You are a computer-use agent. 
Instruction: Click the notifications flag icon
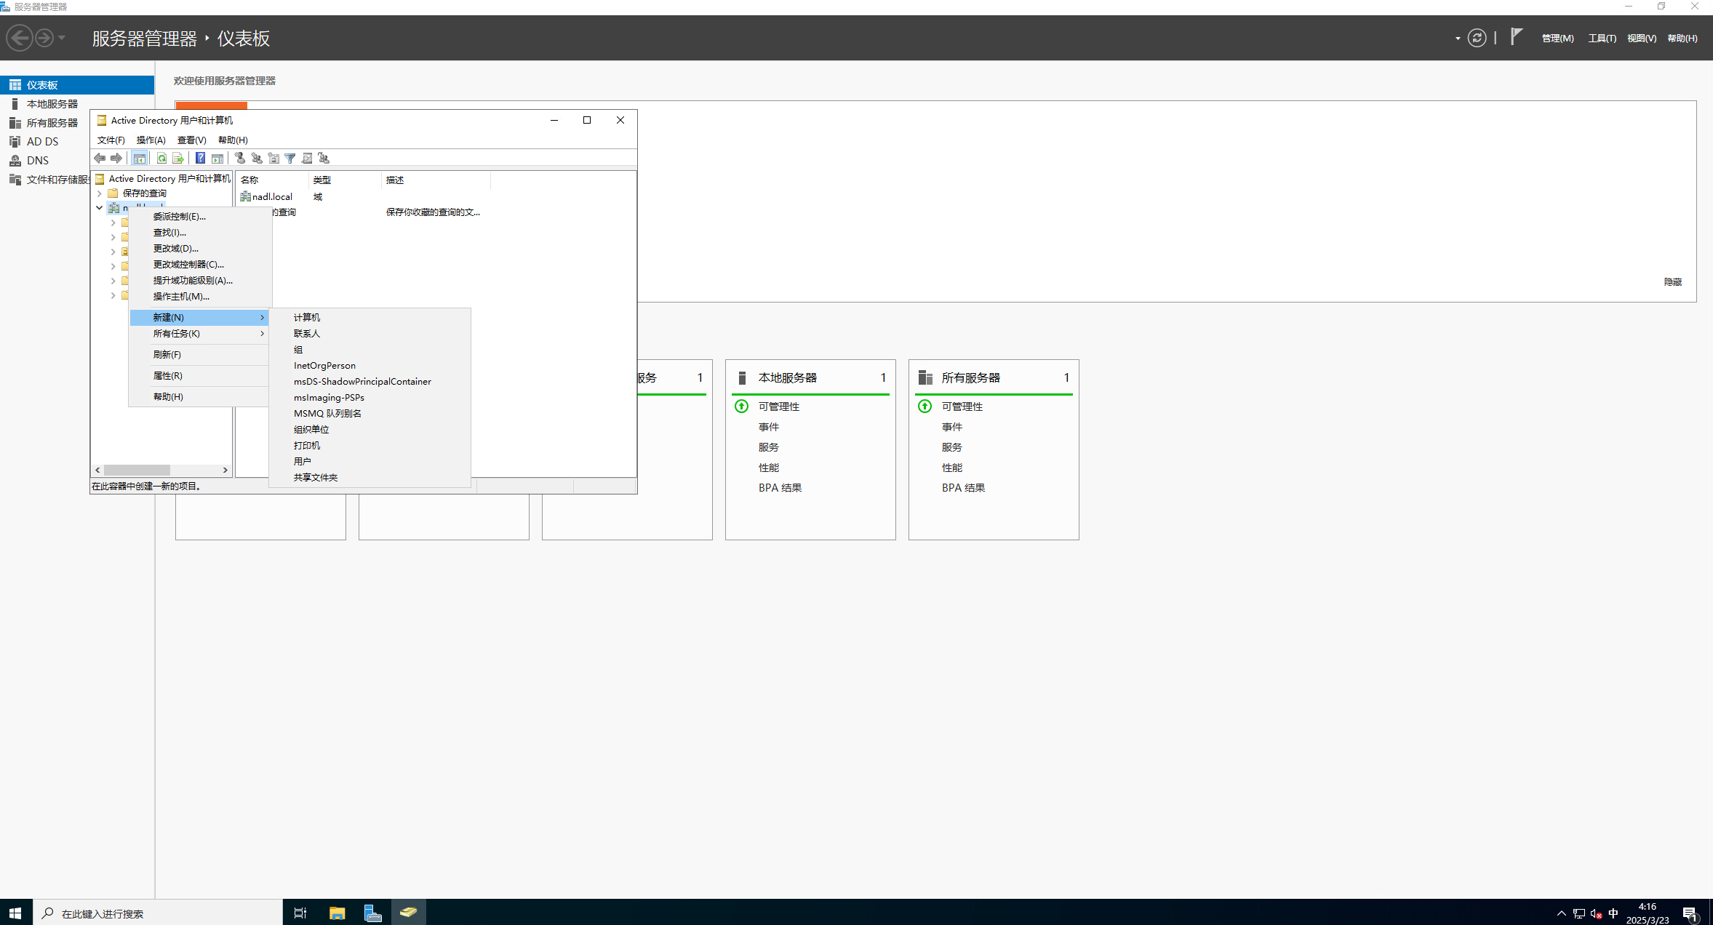[1517, 37]
